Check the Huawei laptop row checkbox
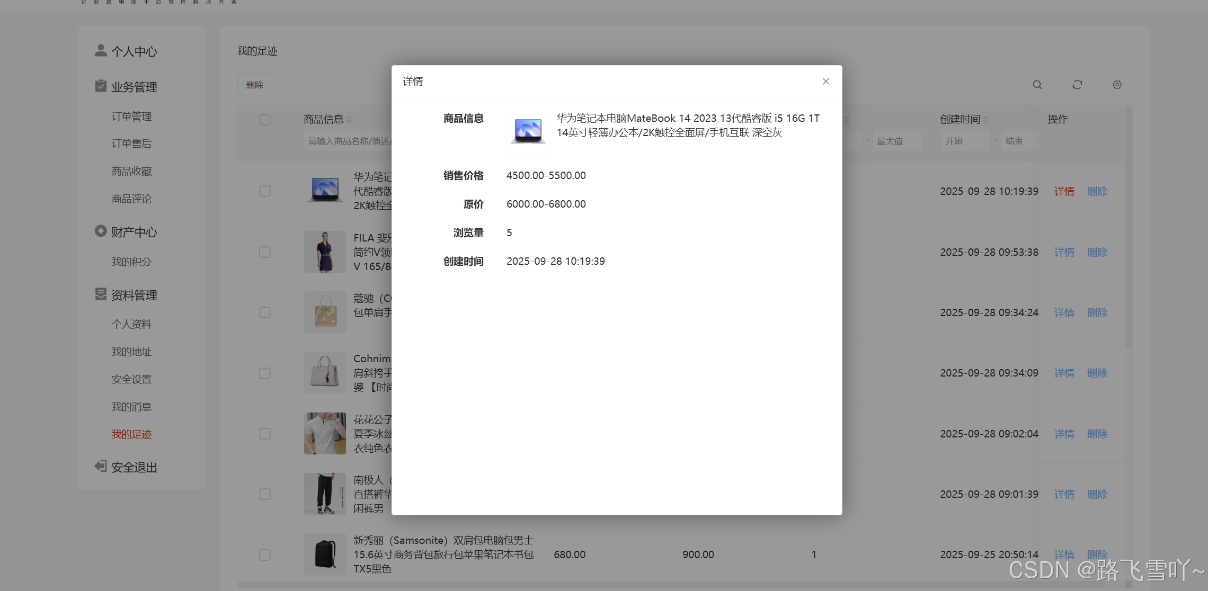This screenshot has height=591, width=1208. pos(265,191)
